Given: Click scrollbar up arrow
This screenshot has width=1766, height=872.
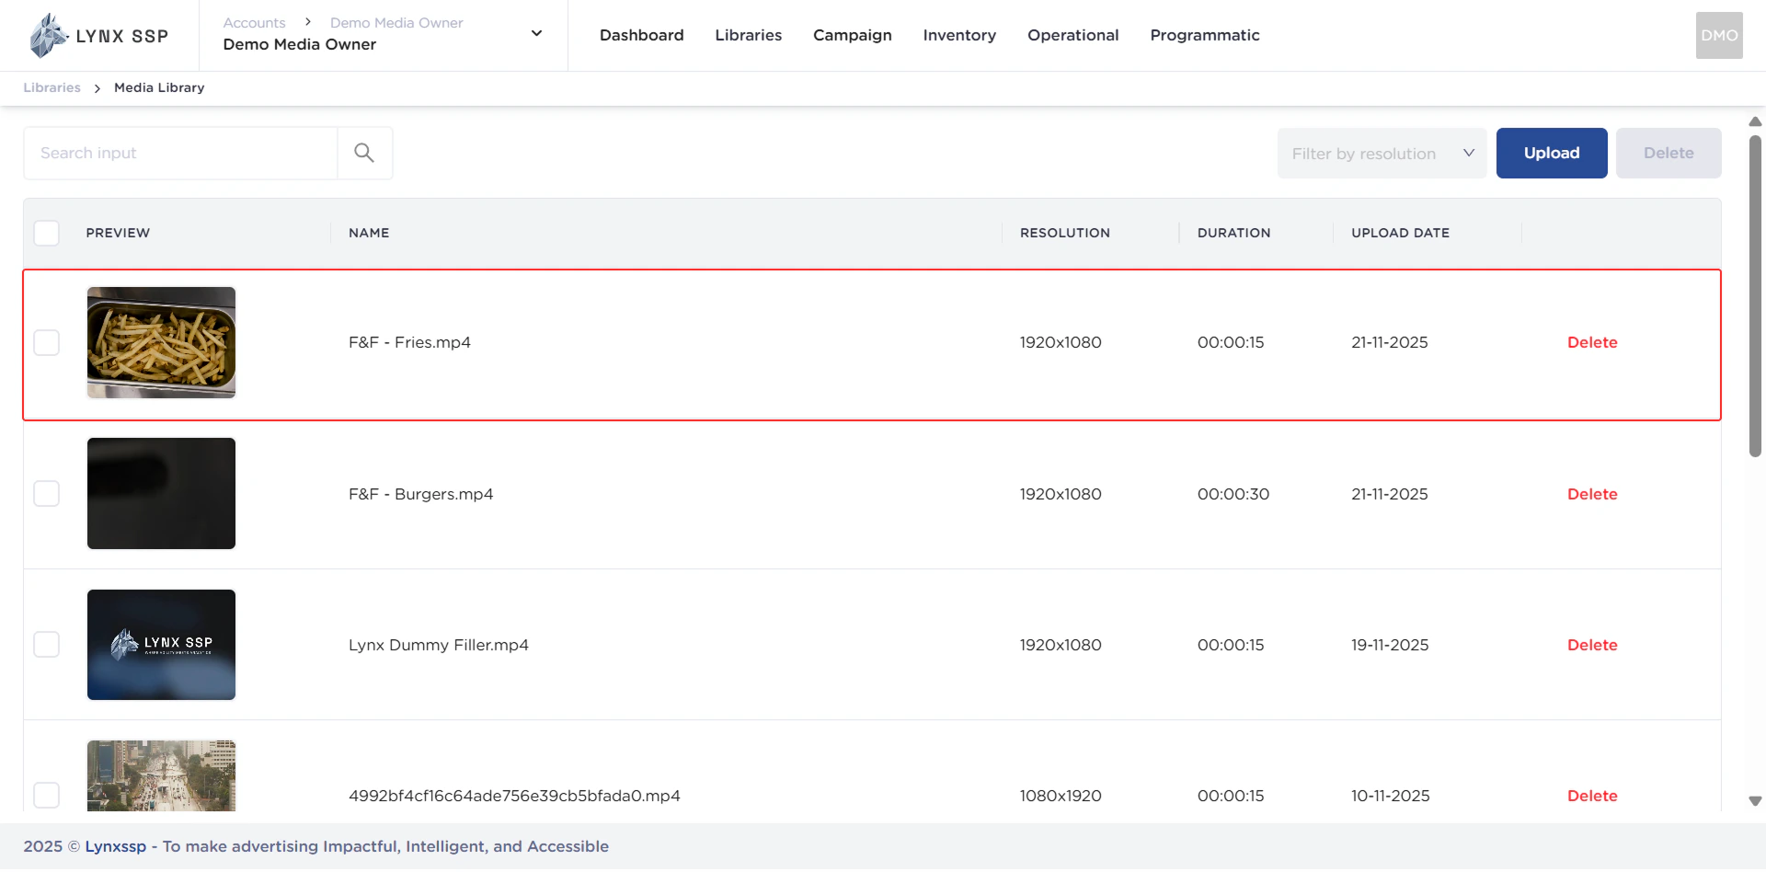Looking at the screenshot, I should tap(1755, 121).
